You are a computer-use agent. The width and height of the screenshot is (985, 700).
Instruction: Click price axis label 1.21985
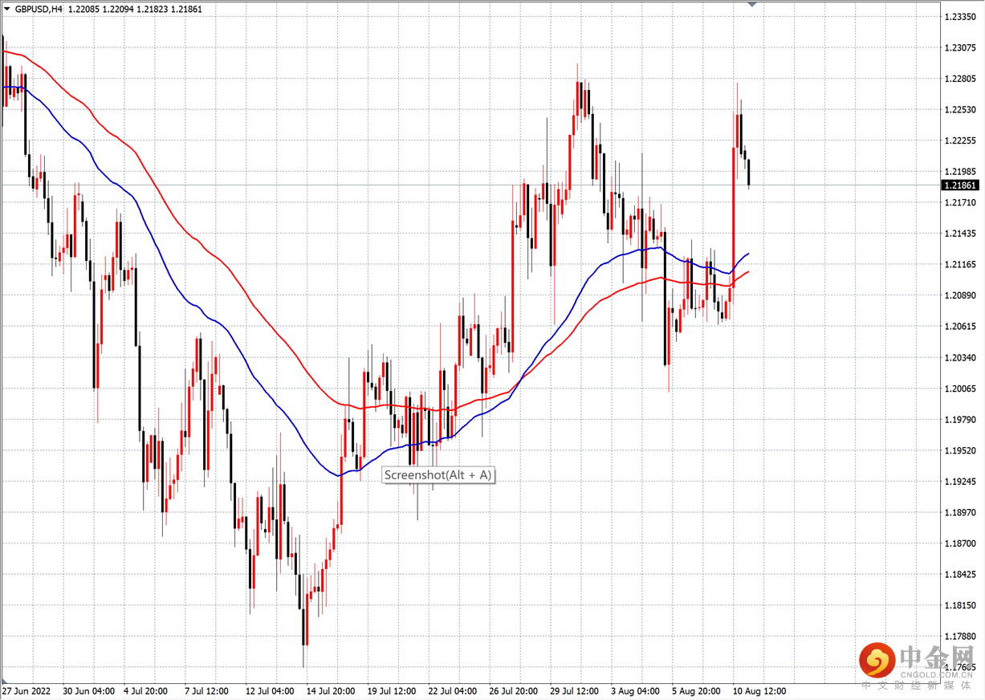(x=960, y=172)
